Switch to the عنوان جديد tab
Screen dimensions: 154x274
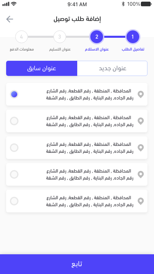[x=112, y=68]
